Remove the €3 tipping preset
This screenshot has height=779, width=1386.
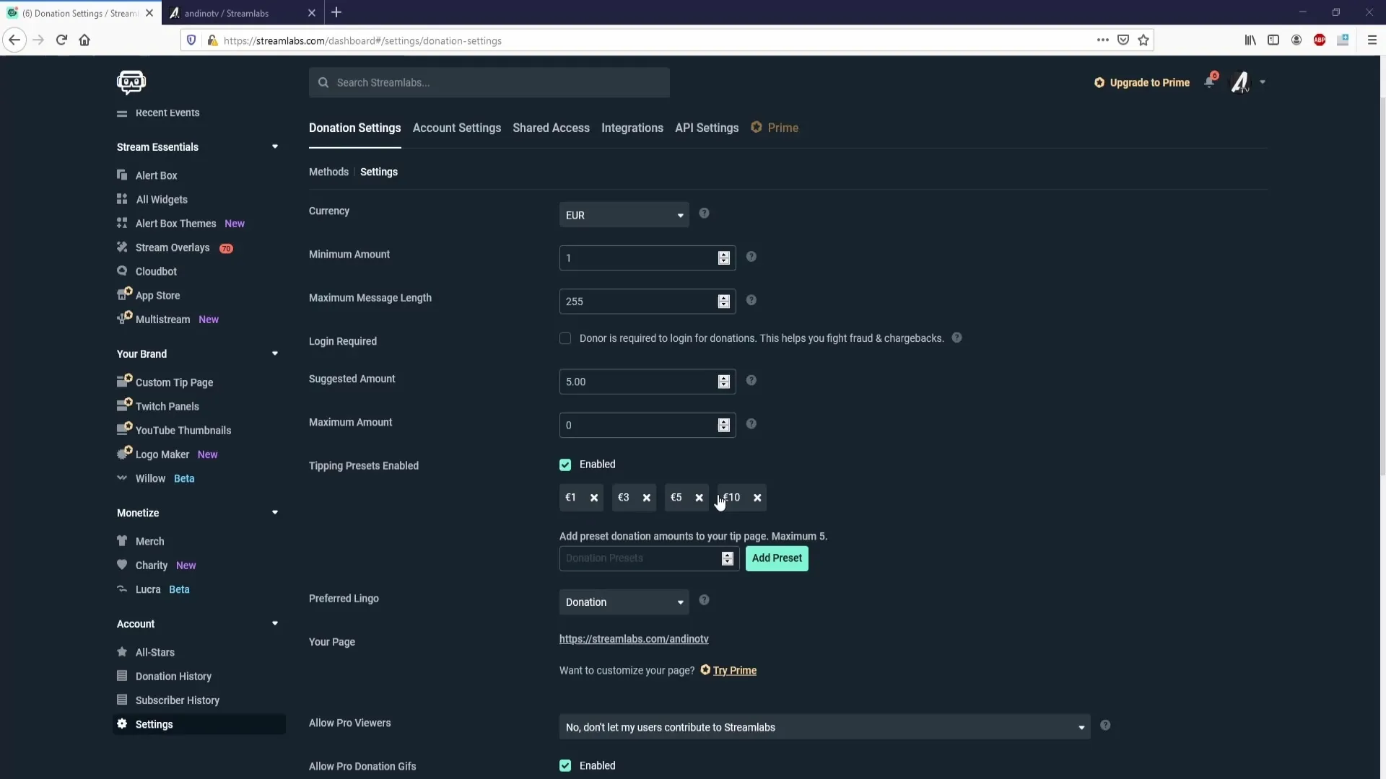(x=647, y=498)
